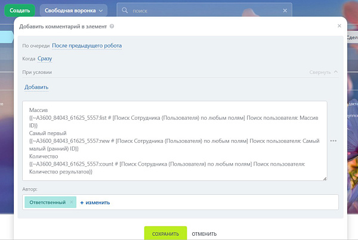Viewport: 358px width, 240px height.
Task: Grab the text area resize handle
Action: [325, 179]
